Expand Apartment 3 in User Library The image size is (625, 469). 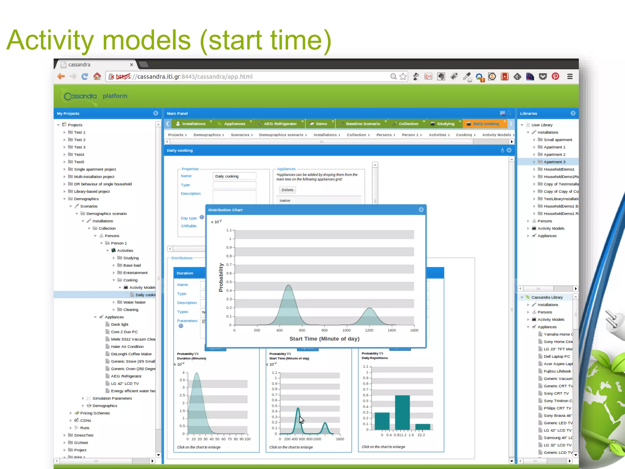(x=534, y=162)
